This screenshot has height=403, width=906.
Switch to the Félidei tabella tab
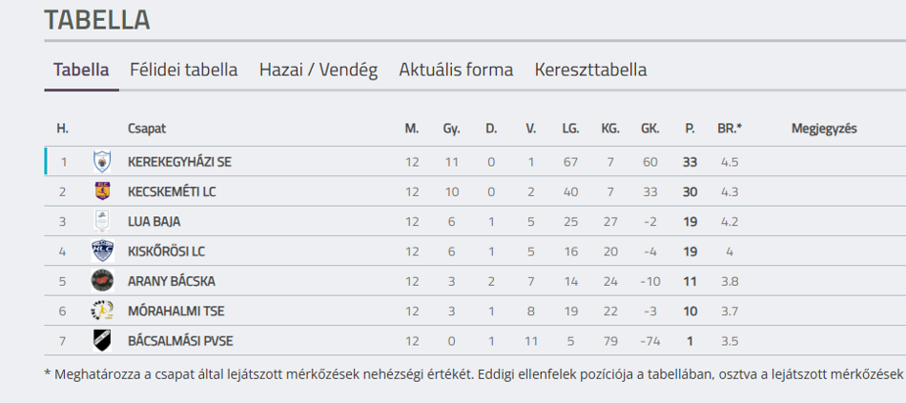tap(184, 70)
